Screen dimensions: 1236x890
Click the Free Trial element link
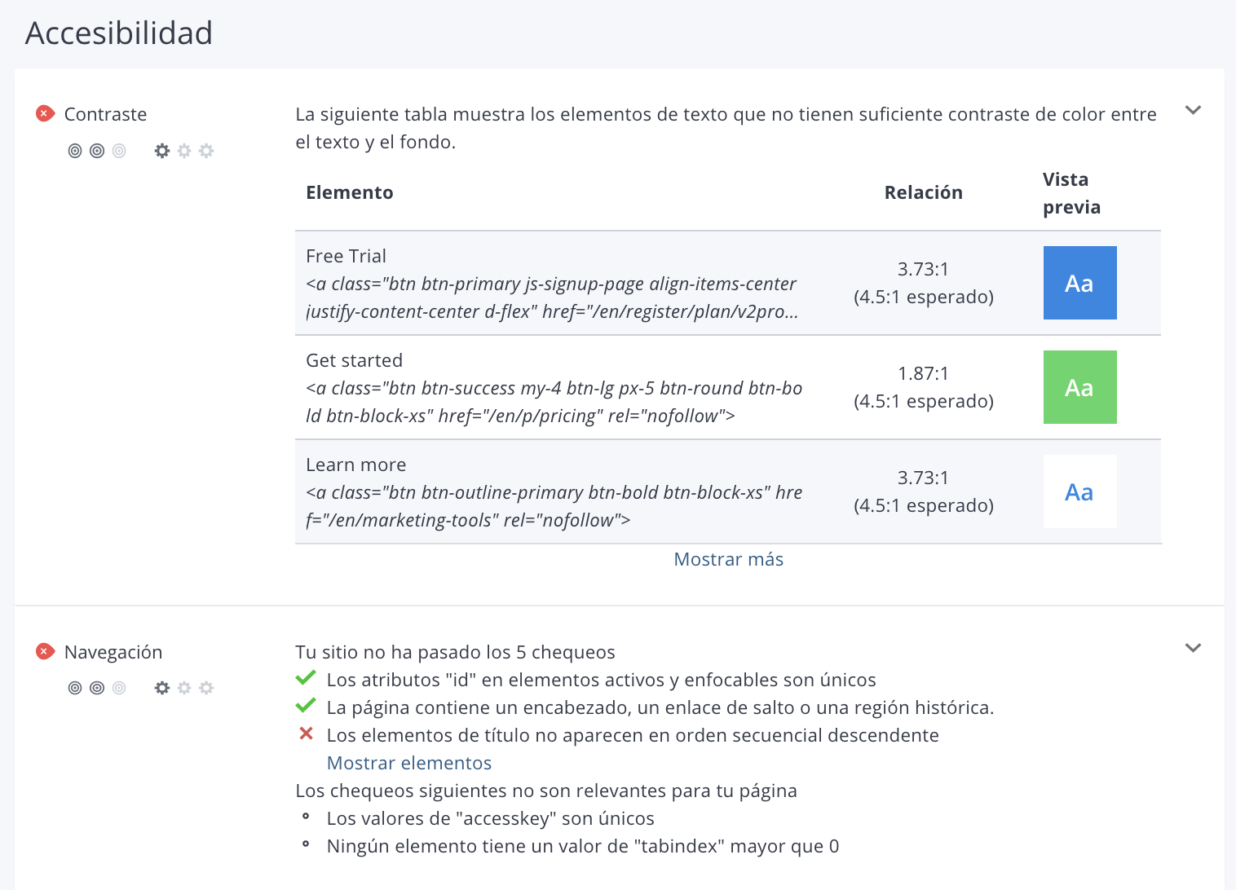coord(346,255)
